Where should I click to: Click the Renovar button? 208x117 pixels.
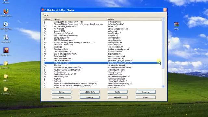[146, 92]
